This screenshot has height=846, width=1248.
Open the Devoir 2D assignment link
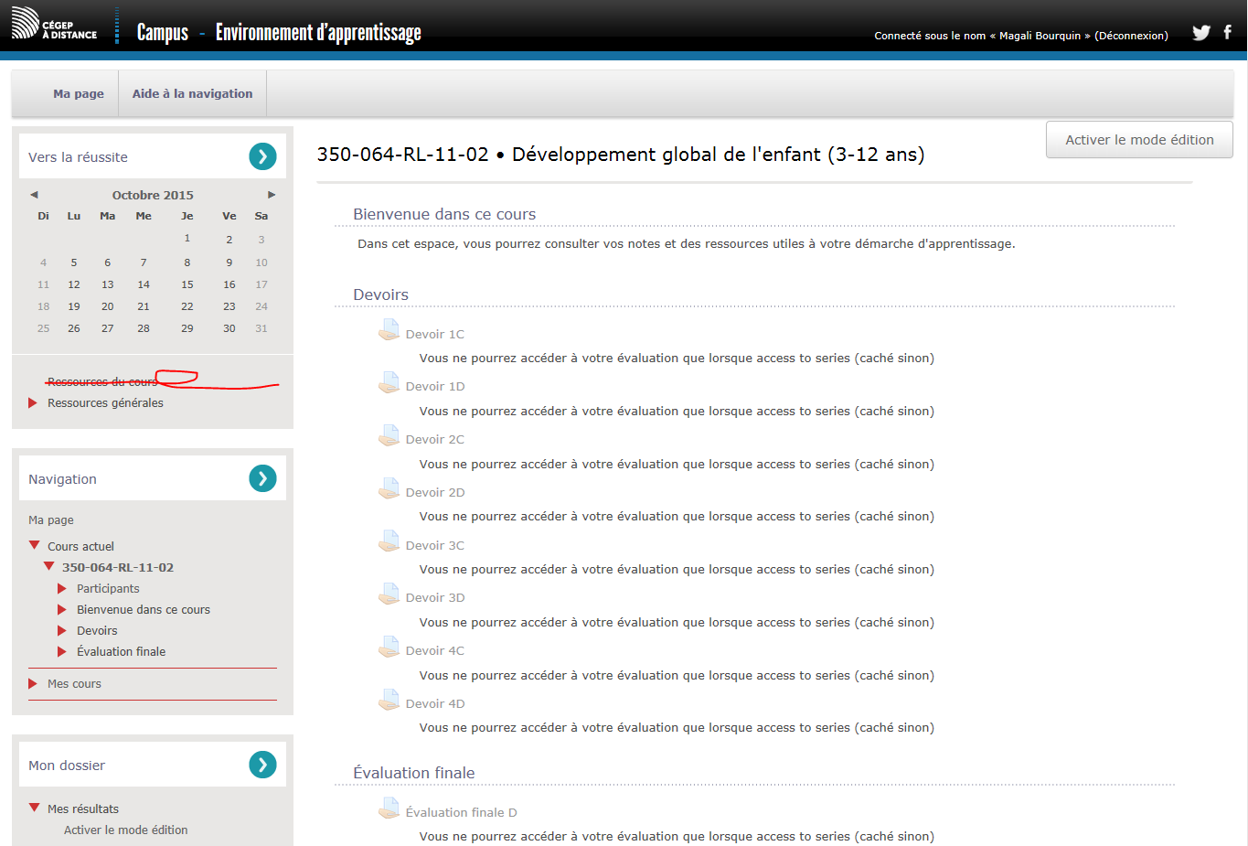435,493
